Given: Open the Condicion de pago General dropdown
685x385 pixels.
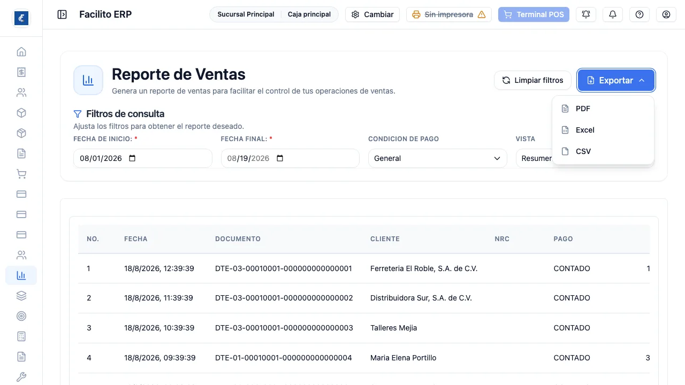Looking at the screenshot, I should point(437,158).
